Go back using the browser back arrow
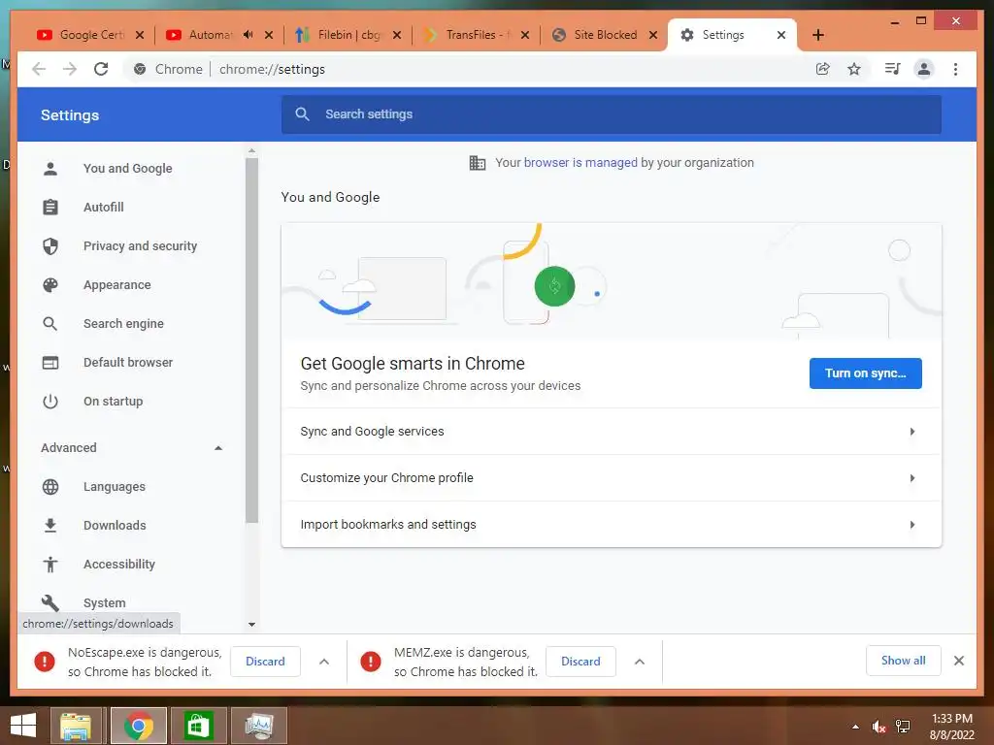The image size is (994, 745). 39,69
